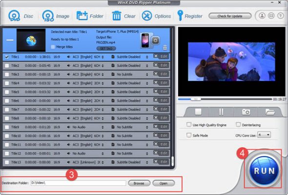
Task: Enable Merge titles checkbox
Action: tap(53, 47)
